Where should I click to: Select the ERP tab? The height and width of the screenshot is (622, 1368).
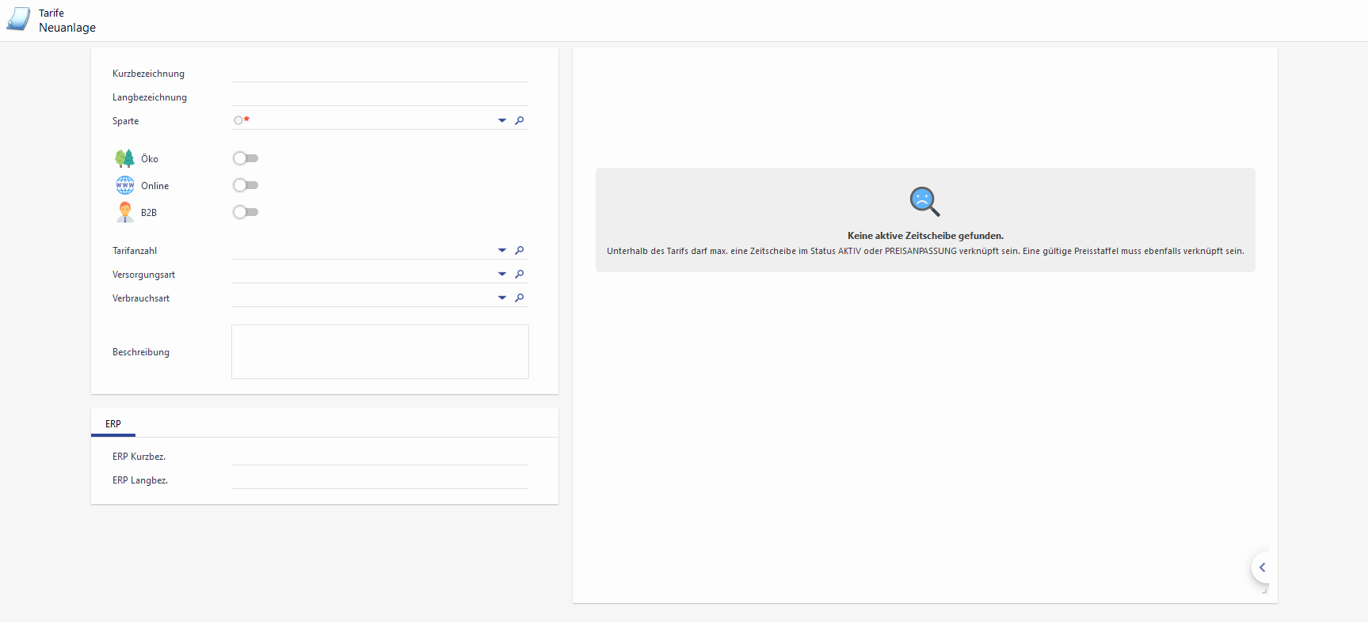(x=113, y=424)
